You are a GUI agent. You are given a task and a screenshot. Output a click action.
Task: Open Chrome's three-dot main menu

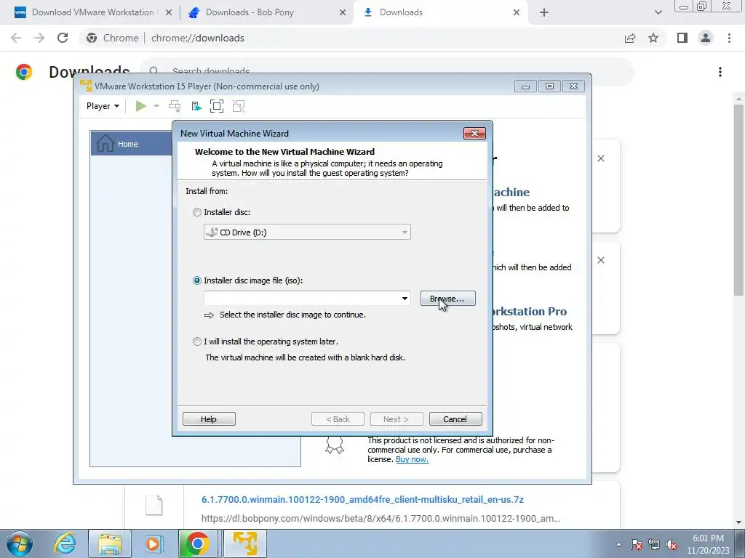click(x=729, y=38)
